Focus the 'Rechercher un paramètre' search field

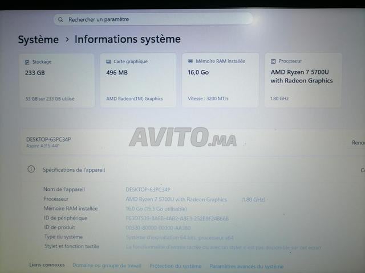click(153, 19)
